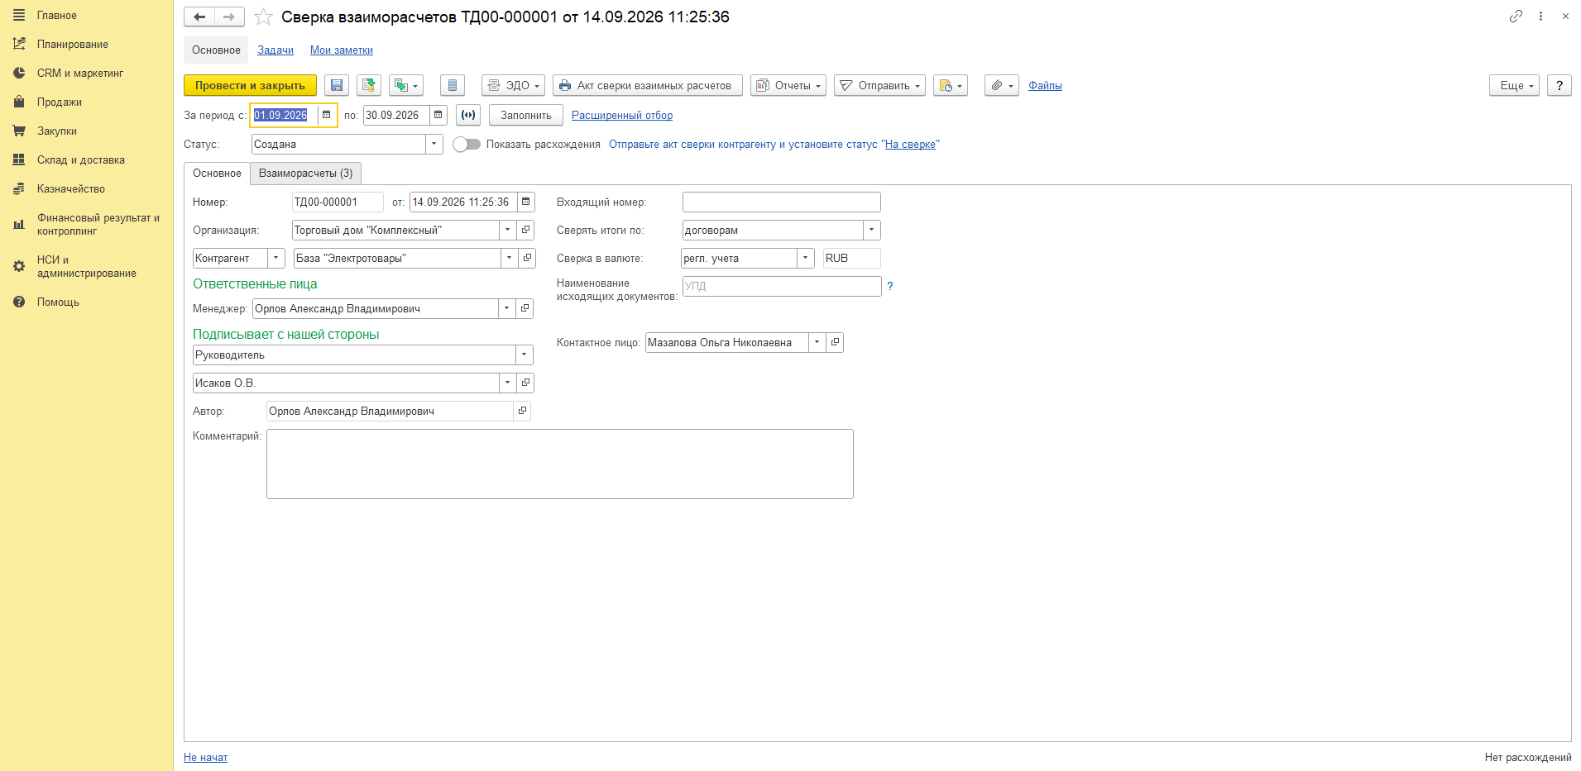Expand the Контактное лицо dropdown
This screenshot has height=771, width=1581.
817,342
